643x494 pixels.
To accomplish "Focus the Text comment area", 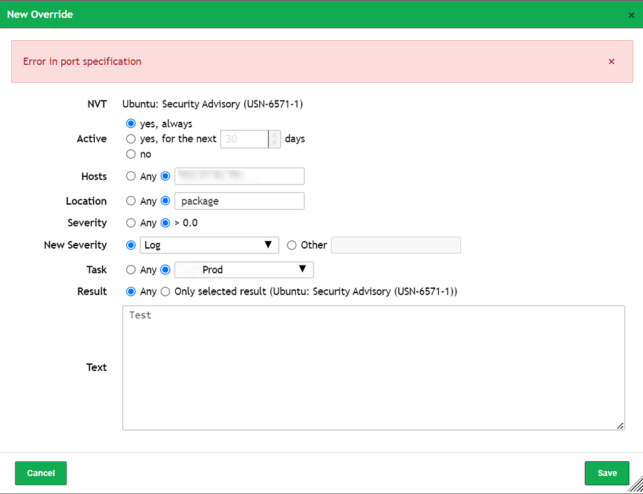I will (373, 367).
